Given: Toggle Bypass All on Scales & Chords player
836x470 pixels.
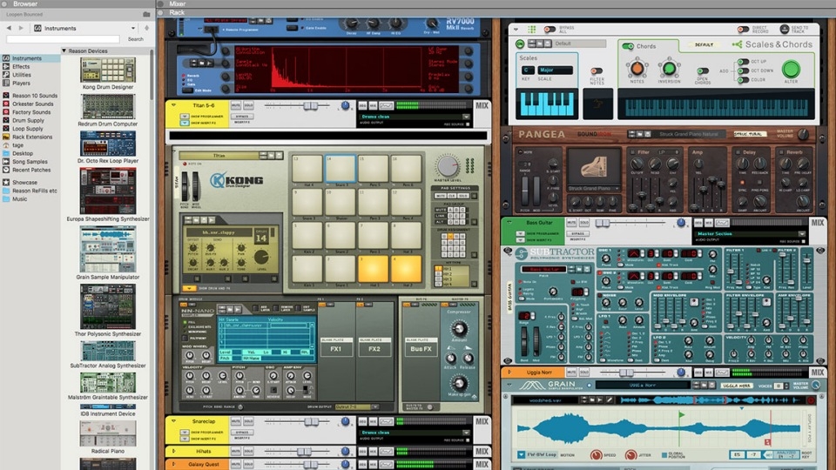Looking at the screenshot, I should pos(549,29).
